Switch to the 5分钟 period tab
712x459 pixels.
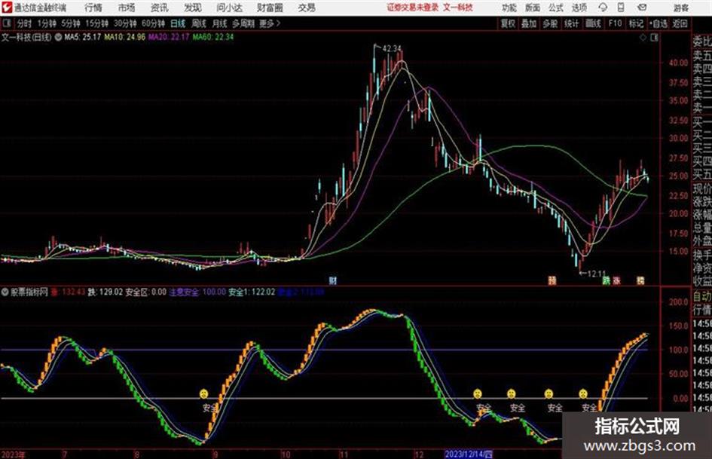click(70, 23)
